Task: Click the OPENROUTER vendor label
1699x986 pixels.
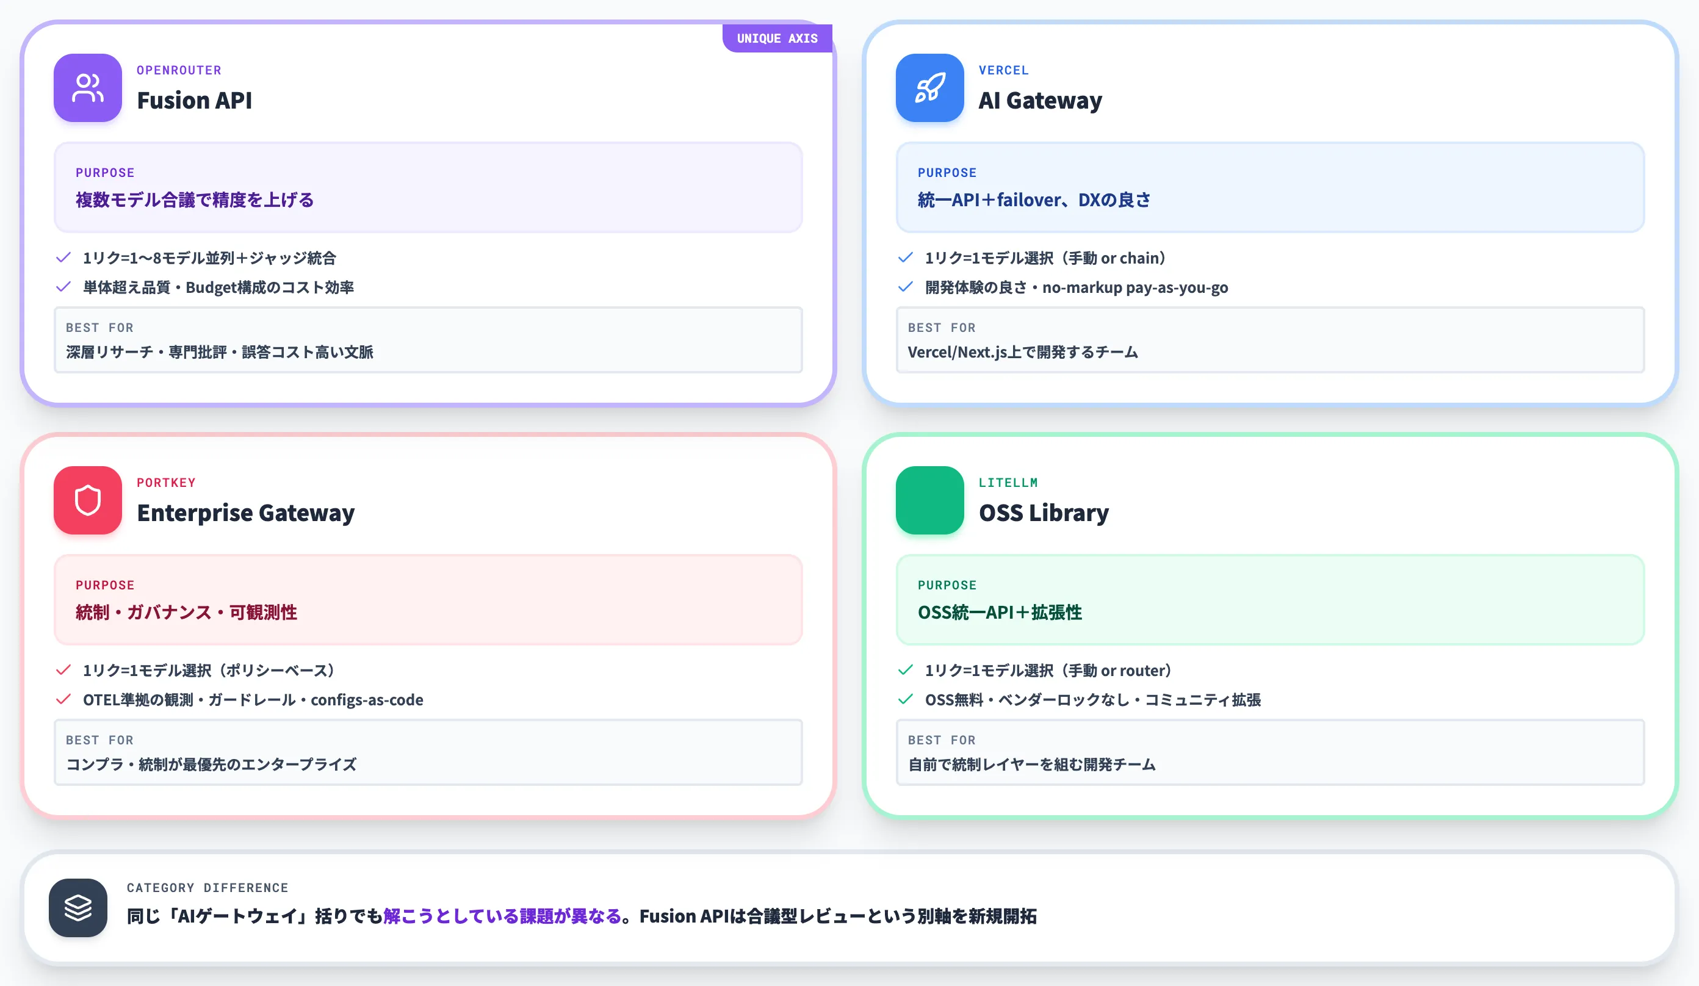Action: pyautogui.click(x=179, y=70)
